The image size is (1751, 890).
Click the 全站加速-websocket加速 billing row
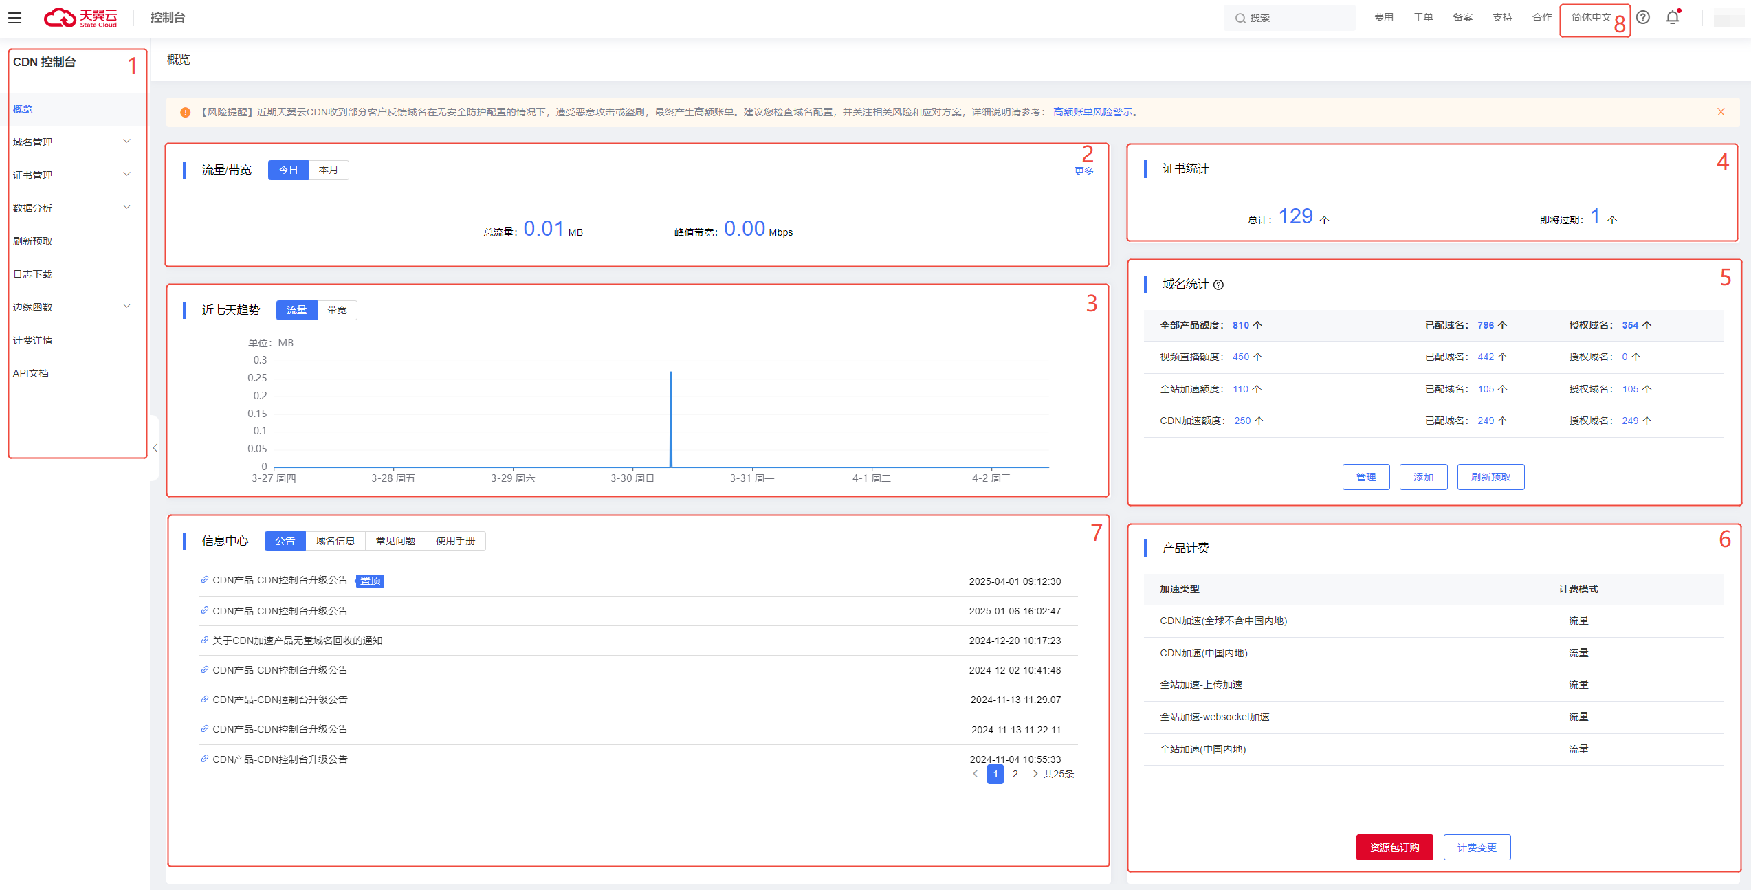[x=1433, y=717]
